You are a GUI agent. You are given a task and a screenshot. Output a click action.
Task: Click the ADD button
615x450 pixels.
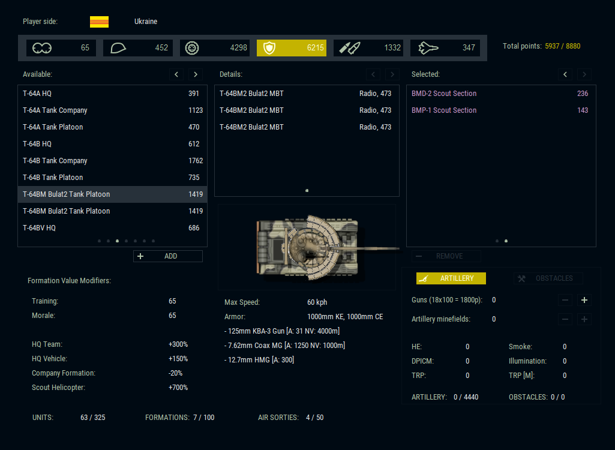[x=168, y=256]
